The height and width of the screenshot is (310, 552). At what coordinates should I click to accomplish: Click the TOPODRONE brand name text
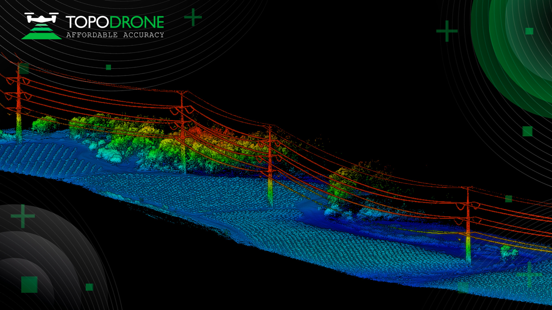coord(115,22)
